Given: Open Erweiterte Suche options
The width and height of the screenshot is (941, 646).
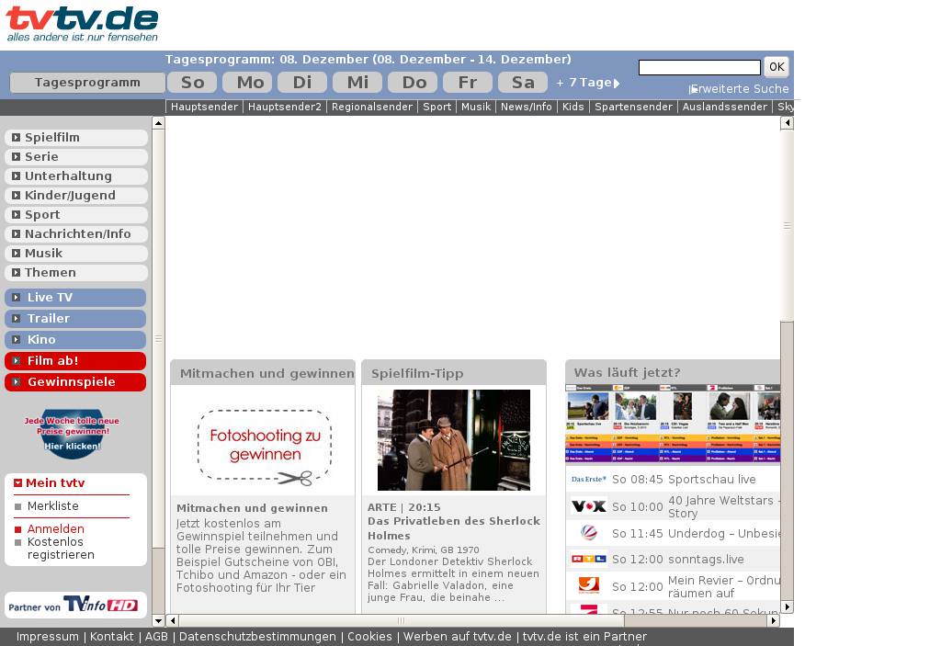Looking at the screenshot, I should pos(740,89).
